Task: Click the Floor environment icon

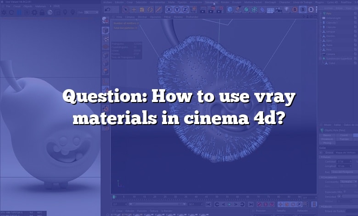Action: tap(270, 10)
